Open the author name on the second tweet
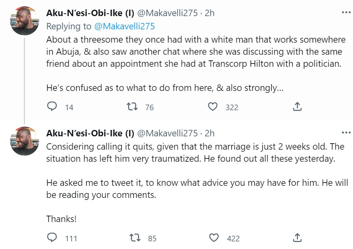 point(90,133)
